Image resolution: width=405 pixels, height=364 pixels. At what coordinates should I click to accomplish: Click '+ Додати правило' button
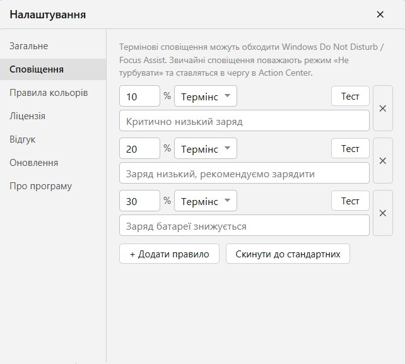coord(170,254)
